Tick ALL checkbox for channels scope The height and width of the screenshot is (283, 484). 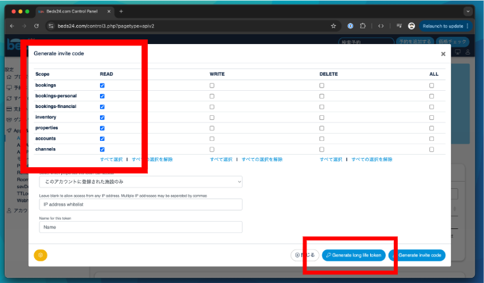[431, 149]
